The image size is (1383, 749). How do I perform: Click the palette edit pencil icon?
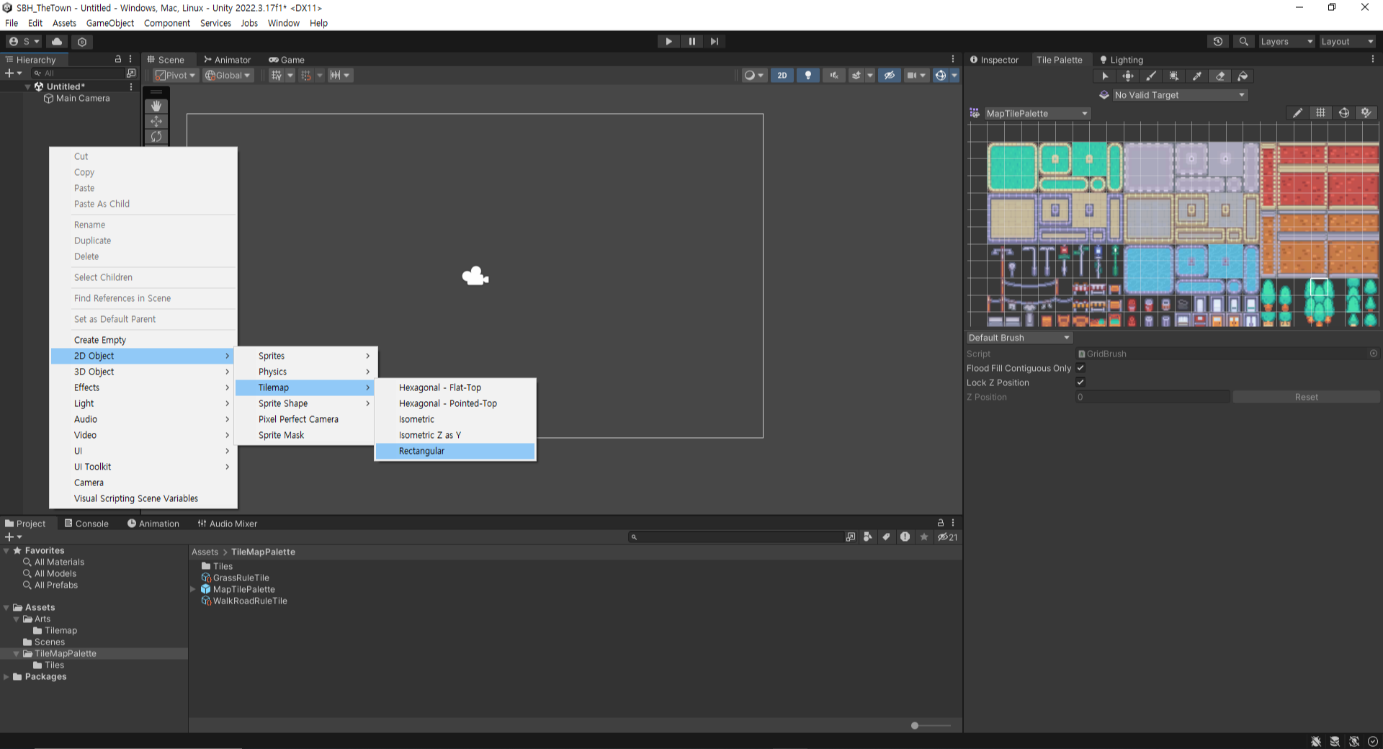(1297, 113)
